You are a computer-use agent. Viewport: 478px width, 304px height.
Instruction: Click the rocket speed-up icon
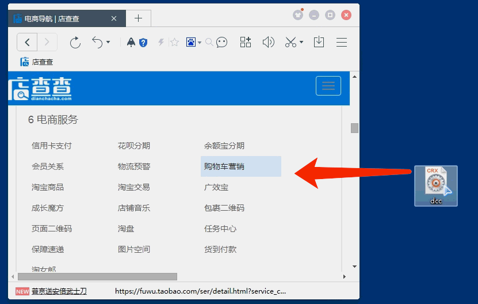coord(131,42)
